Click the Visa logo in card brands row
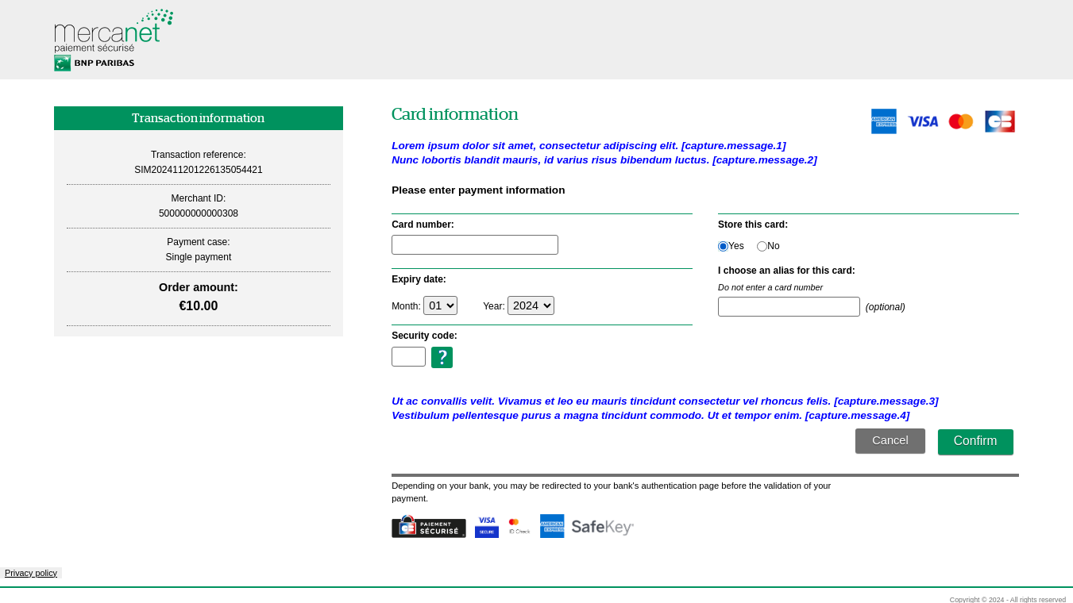1073x603 pixels. [x=922, y=121]
